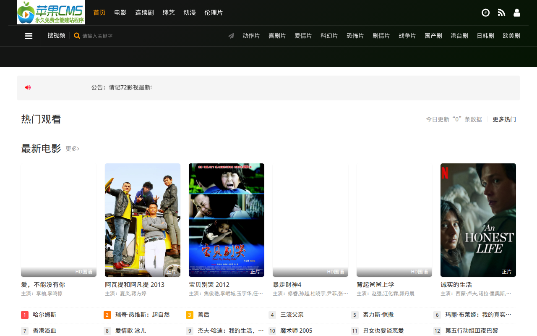Go to 日韩剧 category
Screen dimensions: 537x336
pyautogui.click(x=485, y=36)
